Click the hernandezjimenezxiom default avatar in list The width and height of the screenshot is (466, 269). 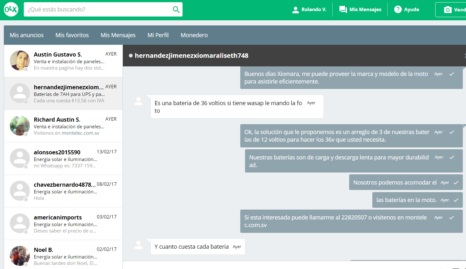20,93
